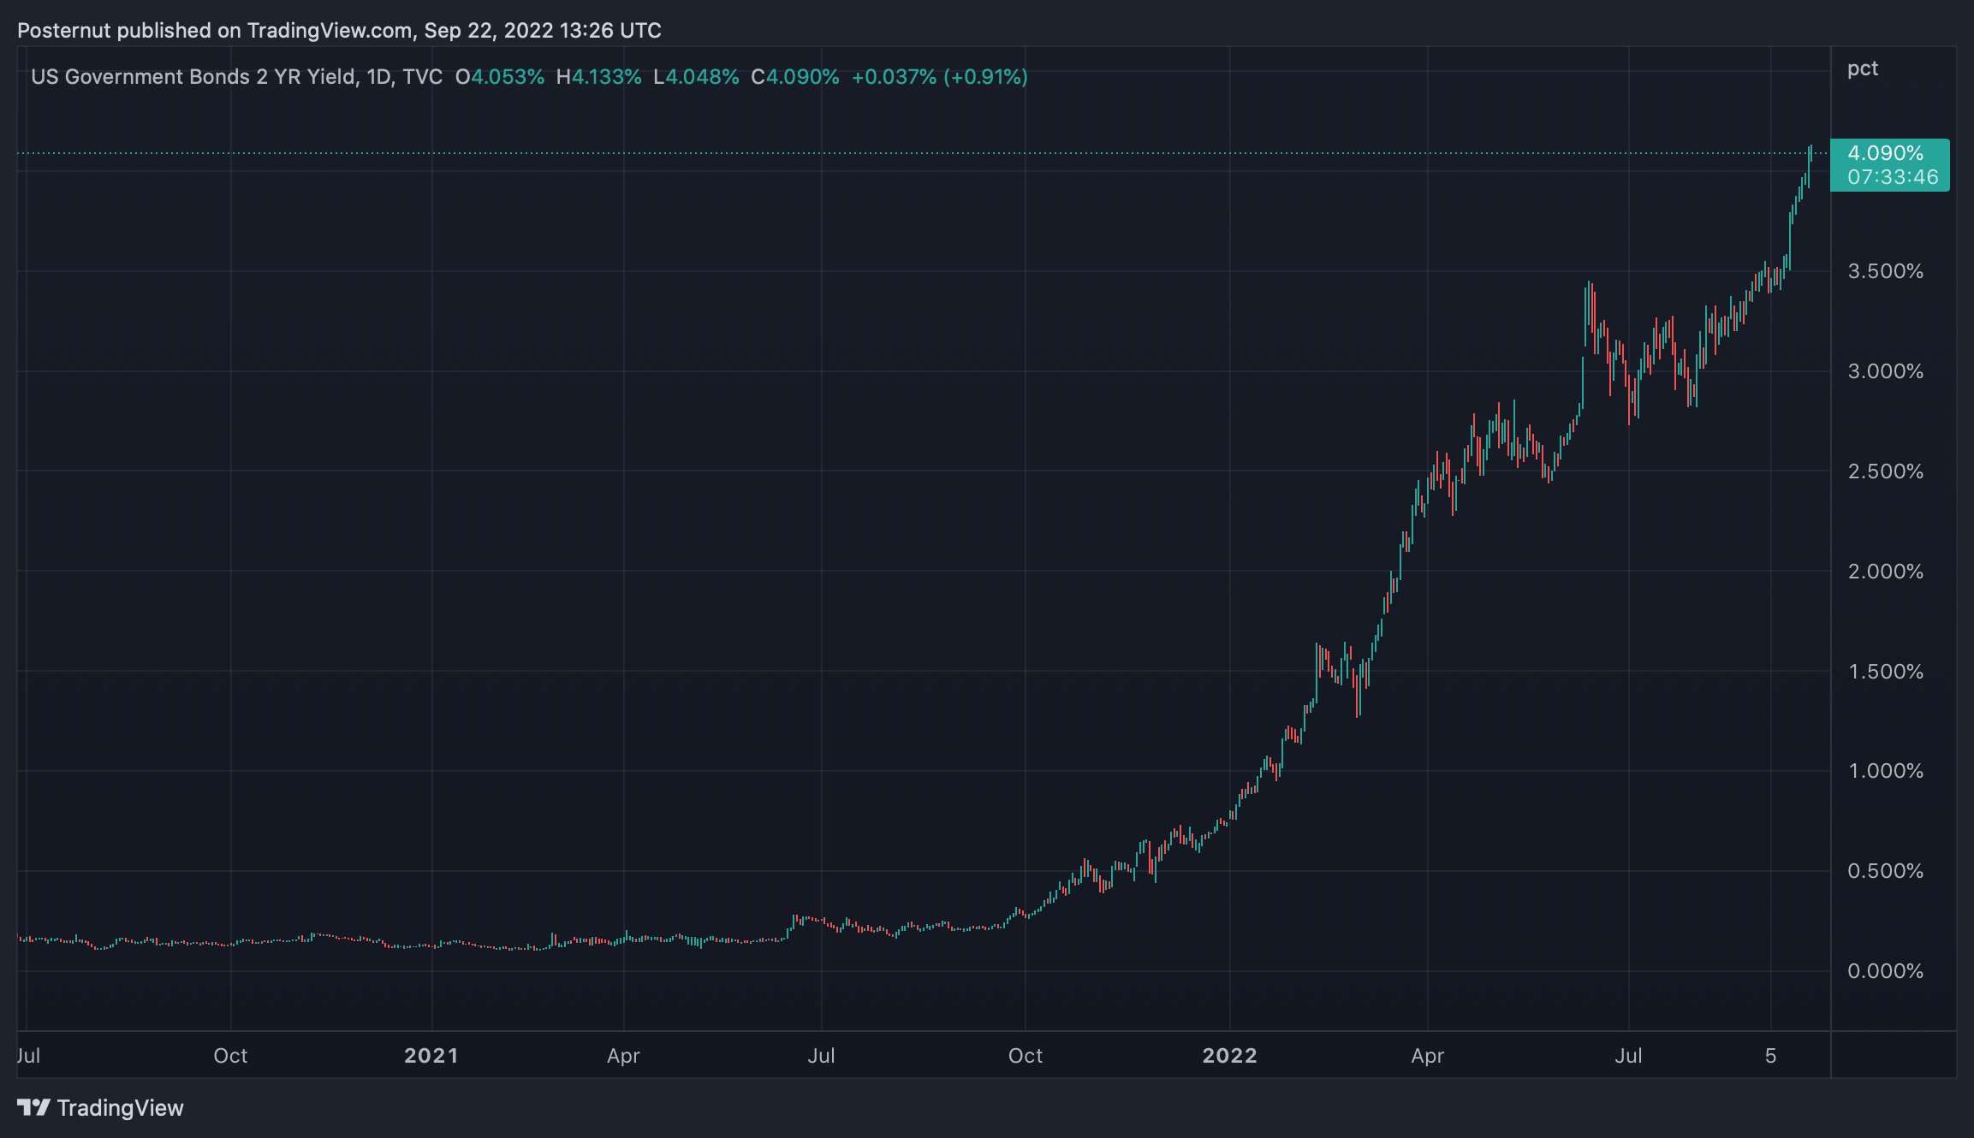The image size is (1974, 1138).
Task: Click the 5 date label on time axis
Action: [1770, 1055]
